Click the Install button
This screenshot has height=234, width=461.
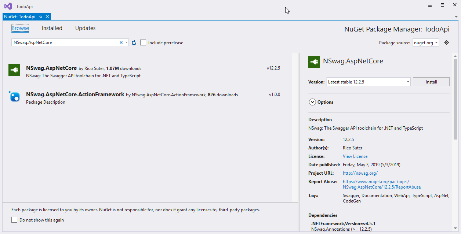(431, 82)
